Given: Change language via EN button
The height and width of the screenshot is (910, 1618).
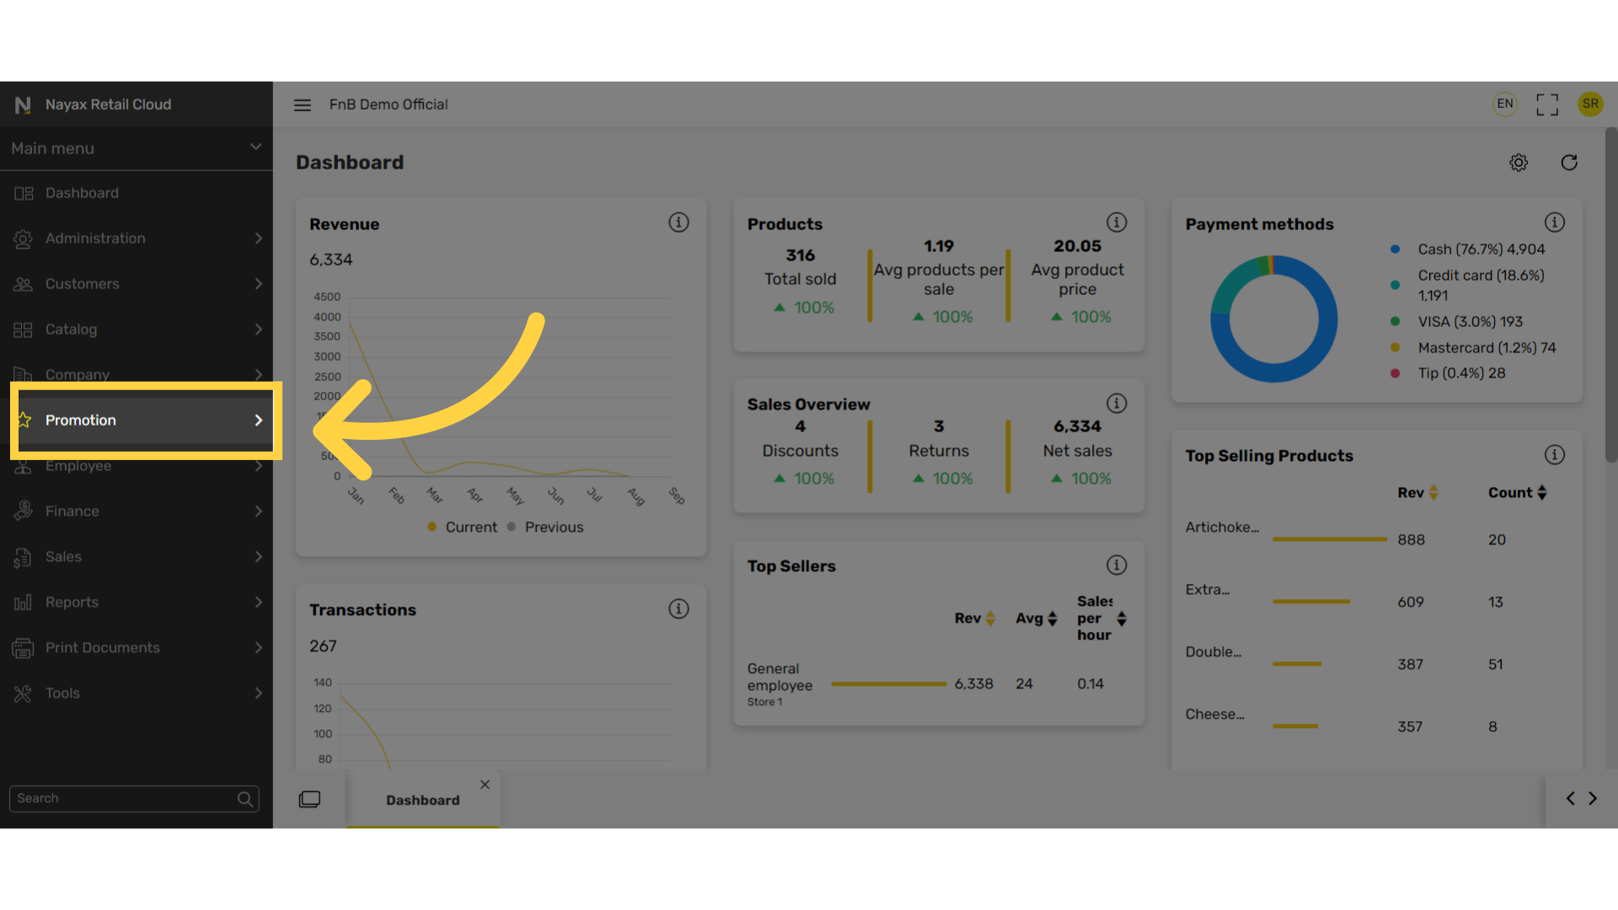Looking at the screenshot, I should click(1505, 104).
